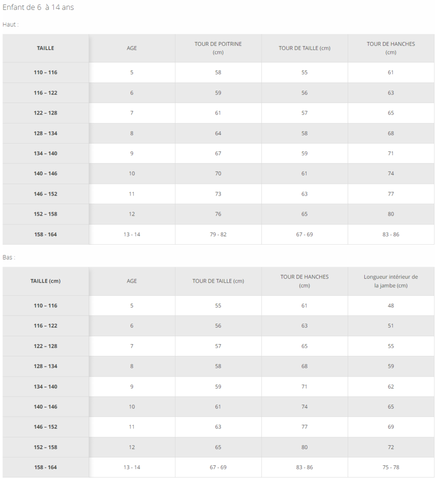Screen dimensions: 436x479
Task: Click the TOUR DE HANCHES header in the Haut table
Action: click(391, 48)
